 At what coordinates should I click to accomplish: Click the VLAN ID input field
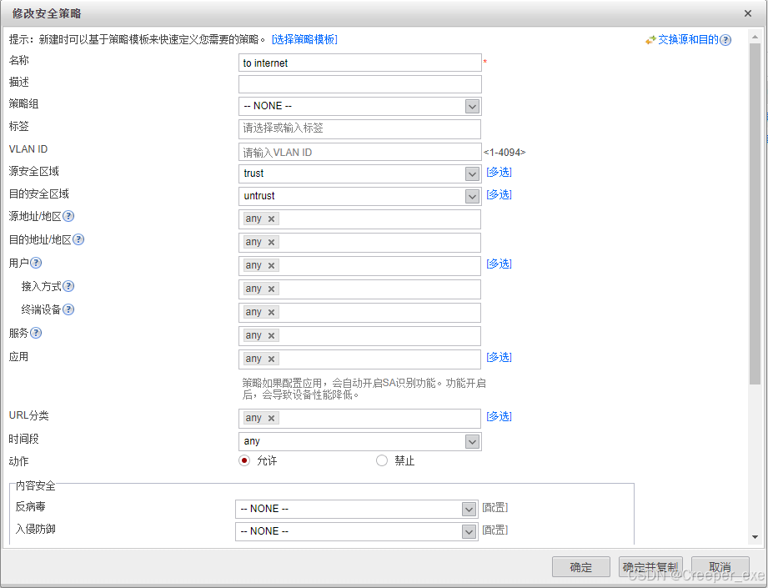[360, 153]
